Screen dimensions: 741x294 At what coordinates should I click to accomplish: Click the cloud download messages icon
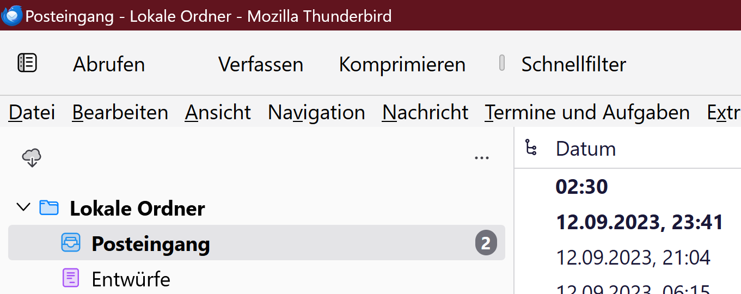(x=32, y=158)
